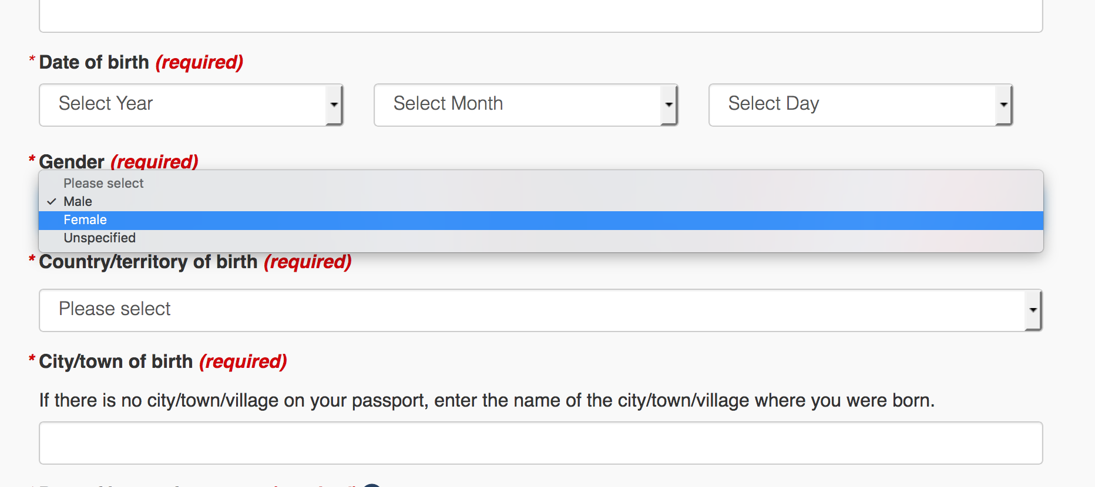Click the City/town of birth label
The width and height of the screenshot is (1095, 487).
pyautogui.click(x=116, y=361)
